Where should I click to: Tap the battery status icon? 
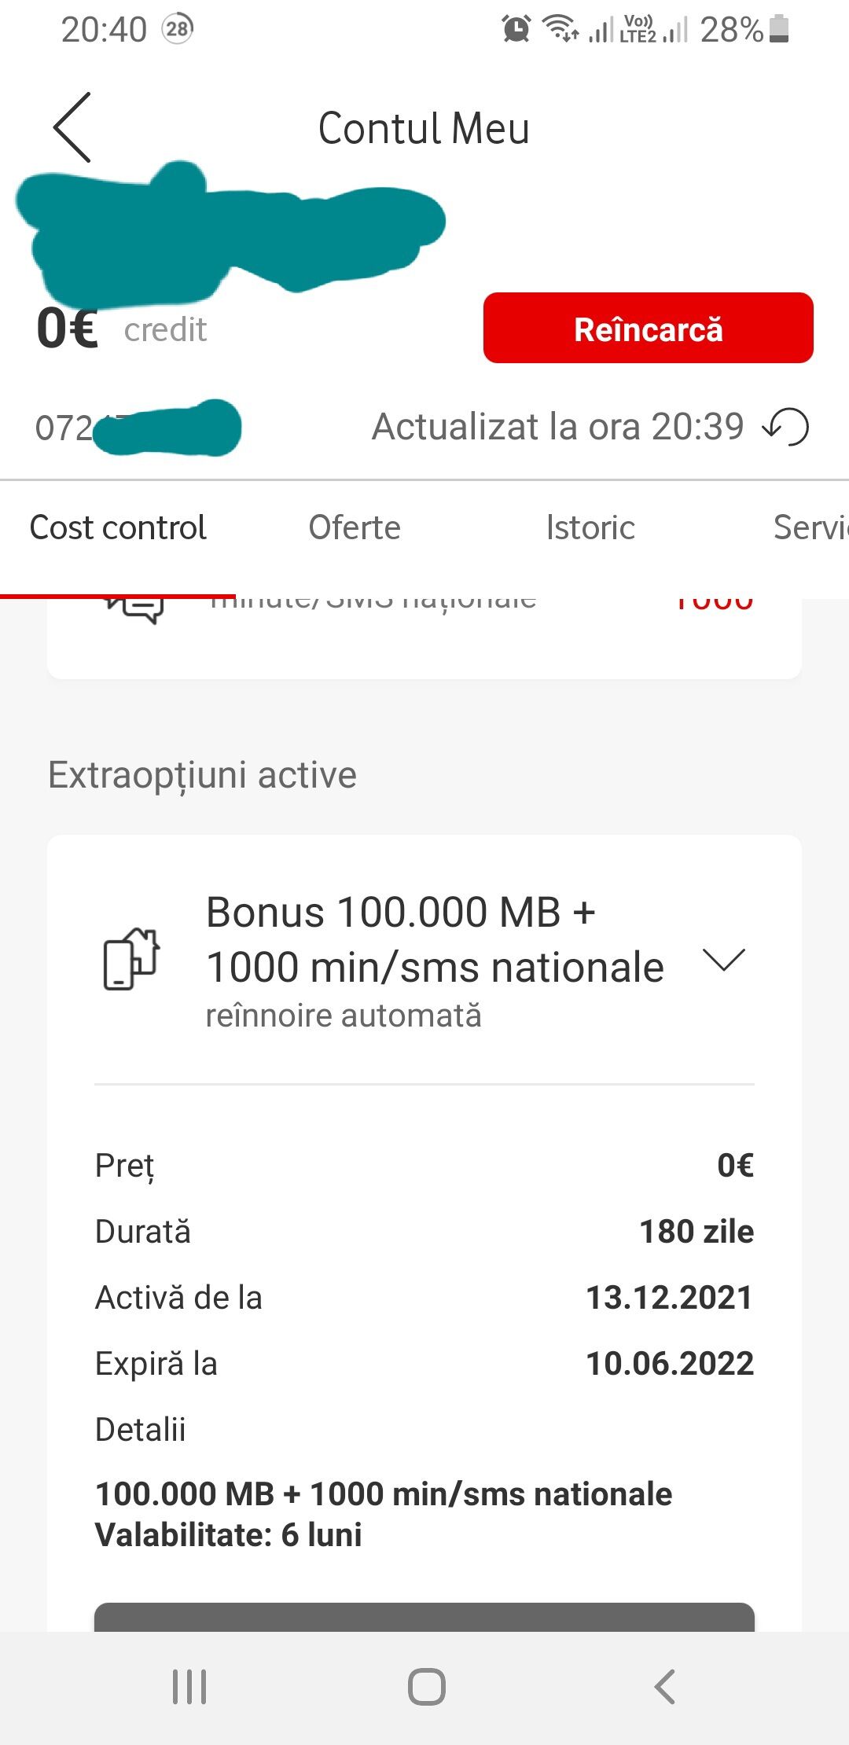[779, 29]
